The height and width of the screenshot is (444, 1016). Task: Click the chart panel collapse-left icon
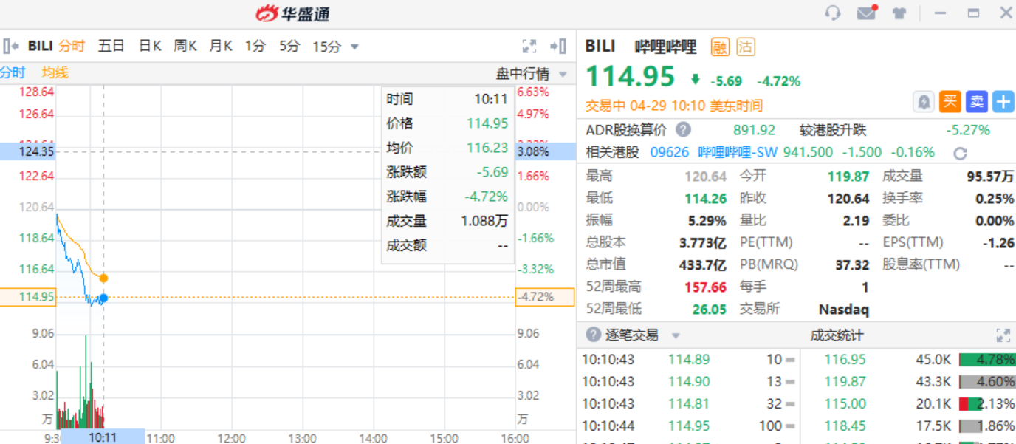(x=10, y=46)
